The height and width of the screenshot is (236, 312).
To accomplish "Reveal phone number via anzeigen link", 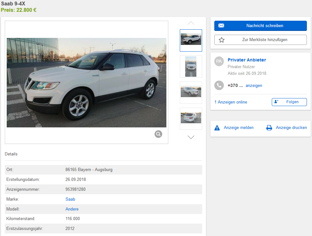I will (x=254, y=86).
